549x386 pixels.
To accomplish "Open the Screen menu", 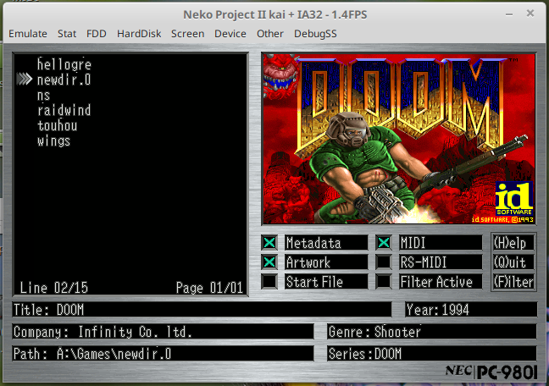I will (188, 34).
